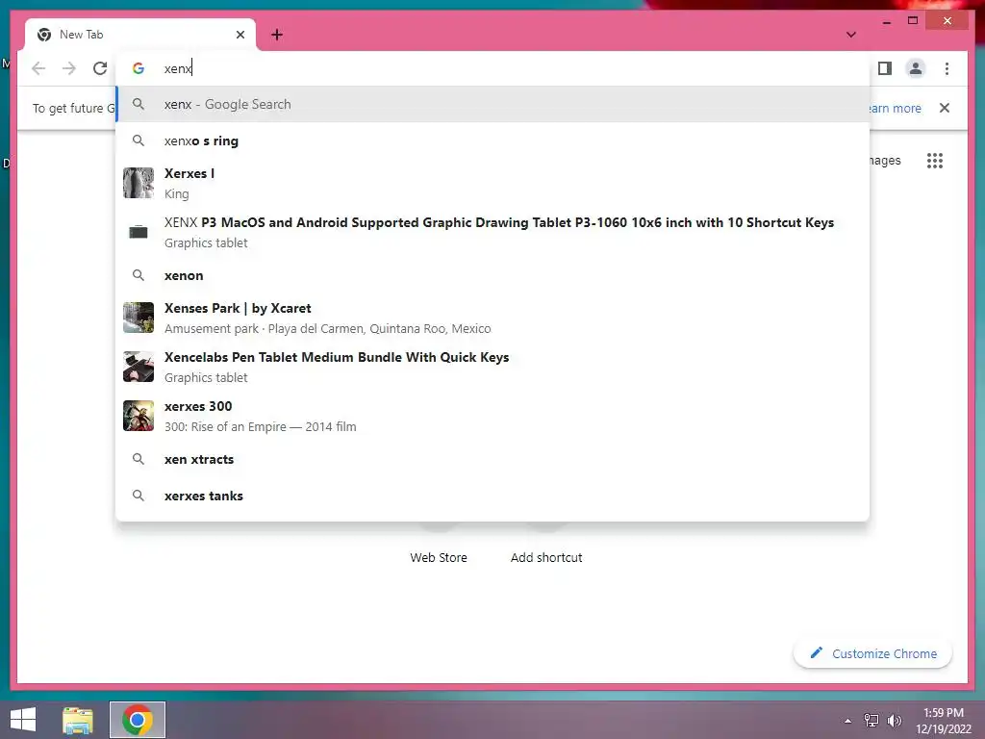Click the magnifier beside 'xerxes tanks'
This screenshot has width=985, height=739.
tap(139, 496)
